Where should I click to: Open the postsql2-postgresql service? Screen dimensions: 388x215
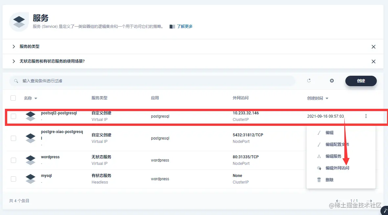tap(59, 113)
